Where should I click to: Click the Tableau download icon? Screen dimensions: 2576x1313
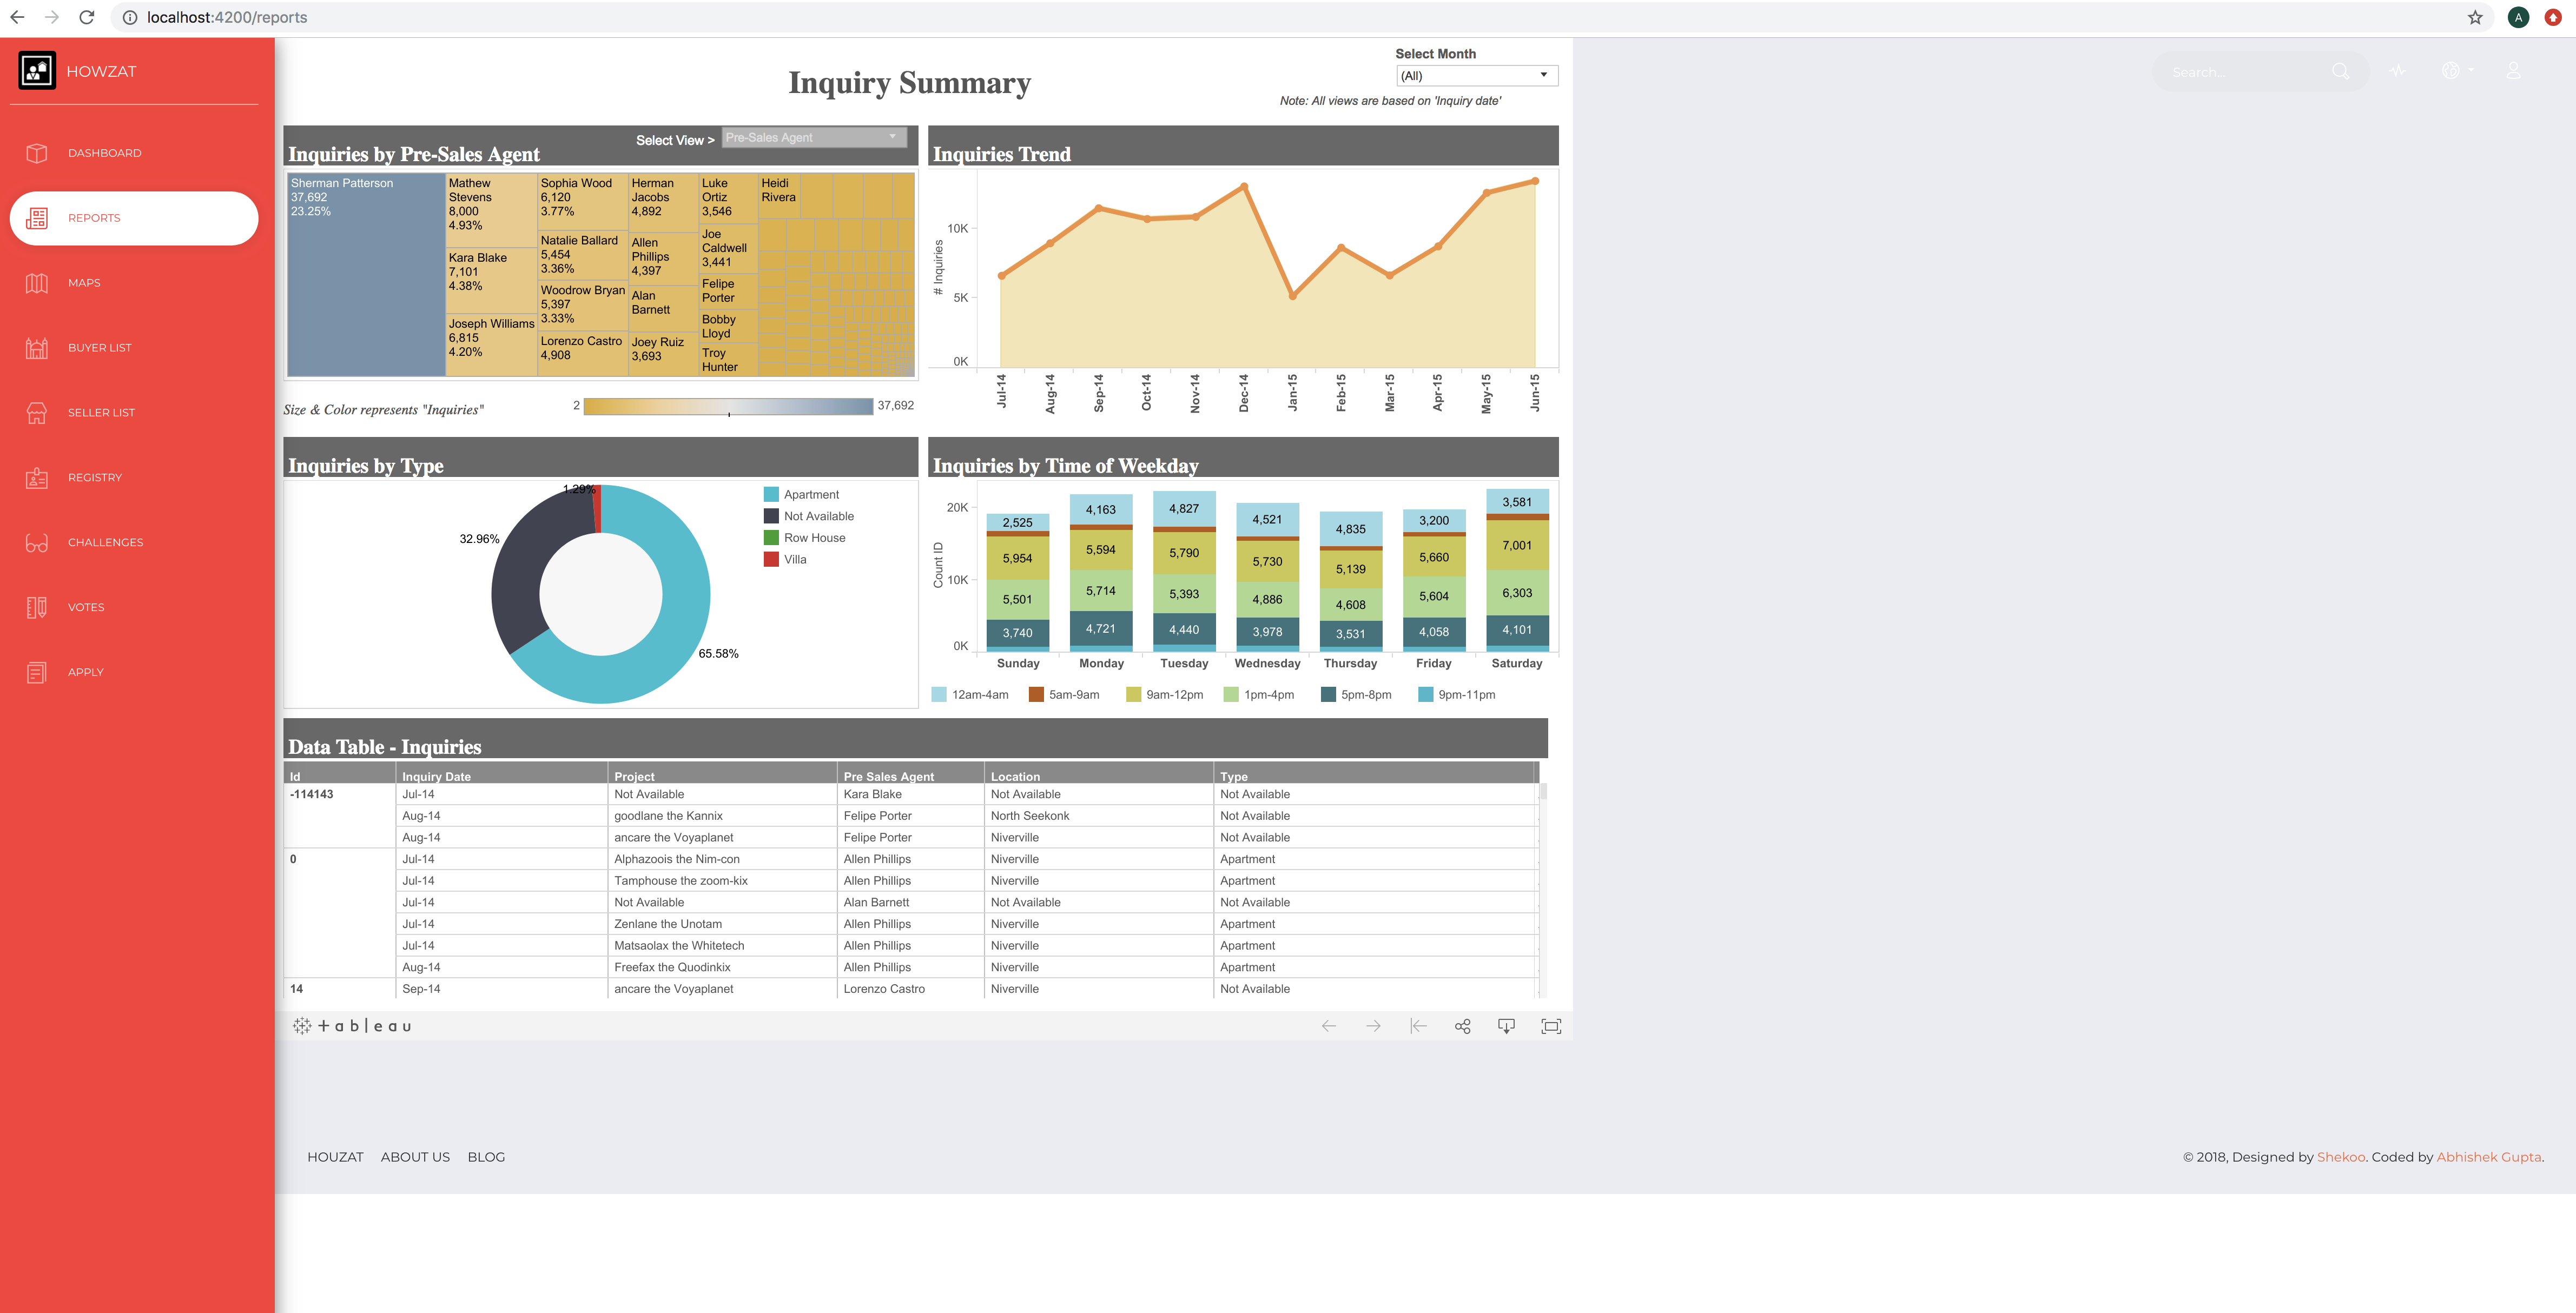(1506, 1026)
